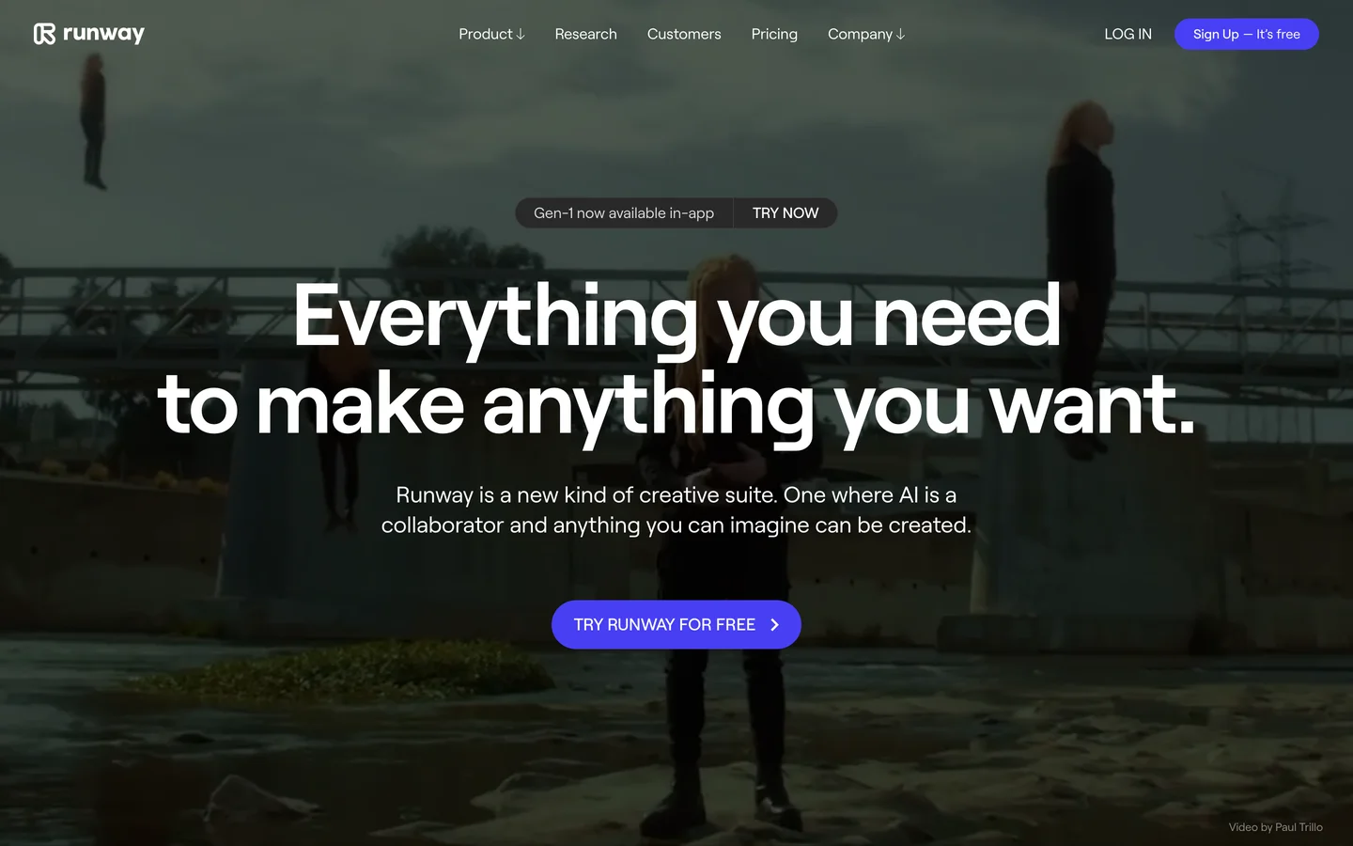Click the creative suite description paragraph
Viewport: 1353px width, 846px height.
tap(676, 509)
